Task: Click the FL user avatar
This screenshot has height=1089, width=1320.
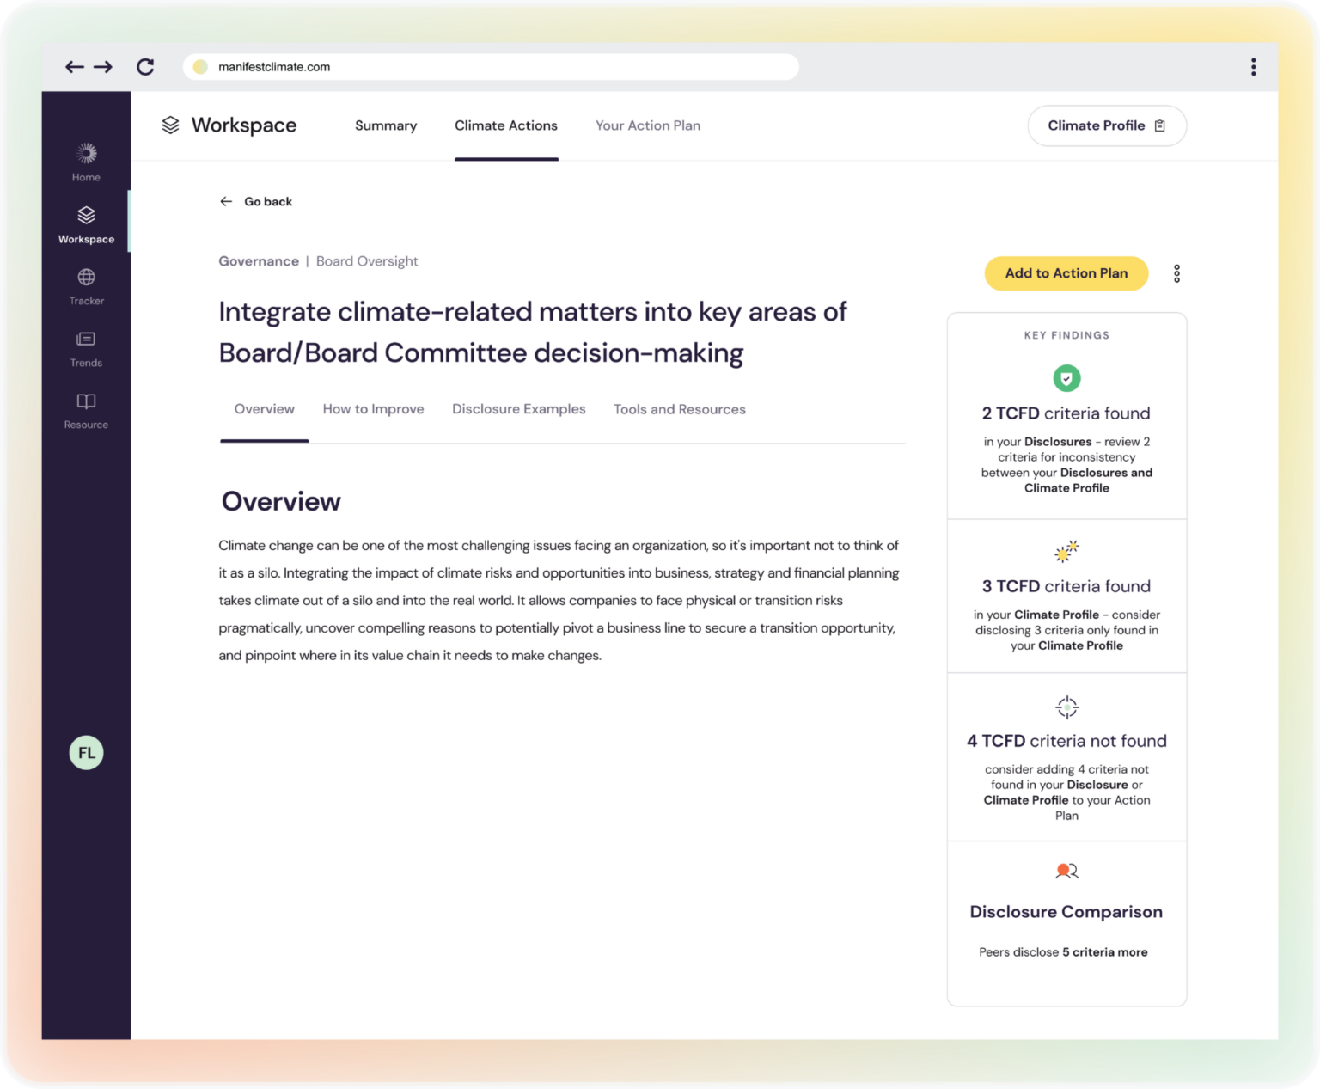Action: coord(86,753)
